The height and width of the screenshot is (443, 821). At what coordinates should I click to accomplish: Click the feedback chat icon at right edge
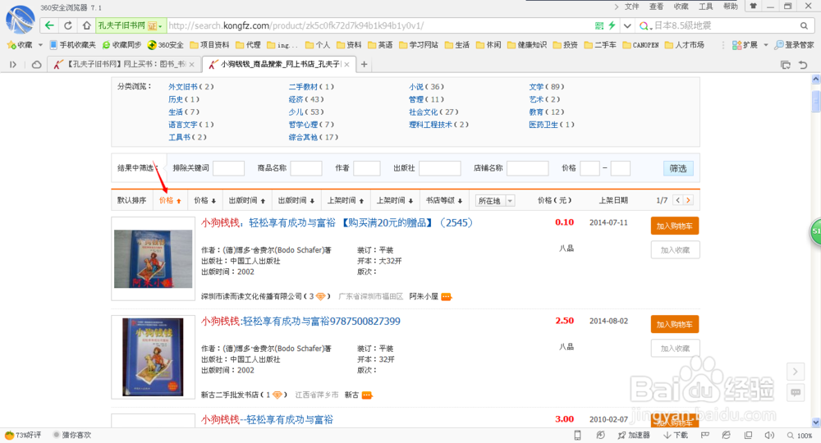[796, 392]
